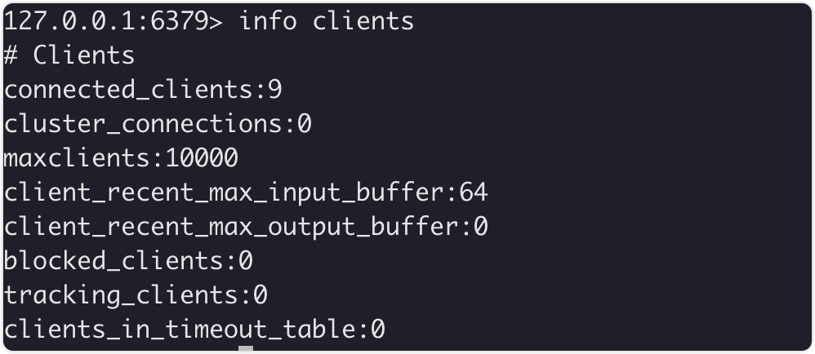This screenshot has height=354, width=815.
Task: Click the blocked_clients key name
Action: (x=114, y=261)
